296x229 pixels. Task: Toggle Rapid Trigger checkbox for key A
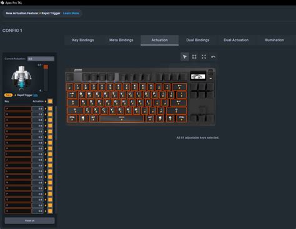[50, 109]
